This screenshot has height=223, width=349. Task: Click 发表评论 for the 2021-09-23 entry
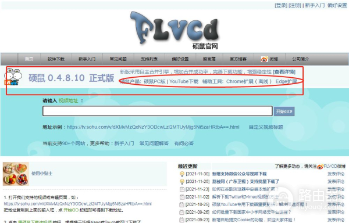[x=336, y=220]
